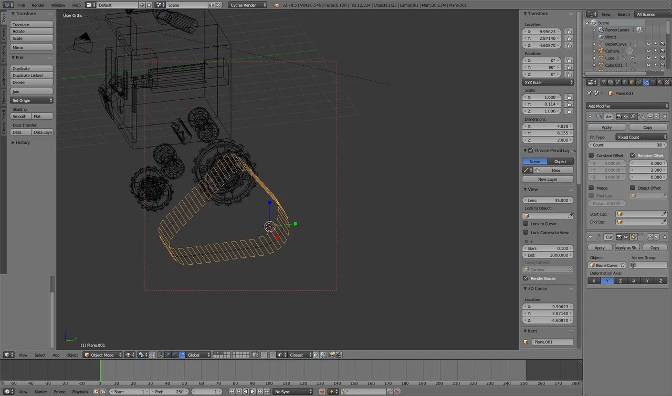Click the Smooth shading button
The image size is (672, 396).
(20, 116)
